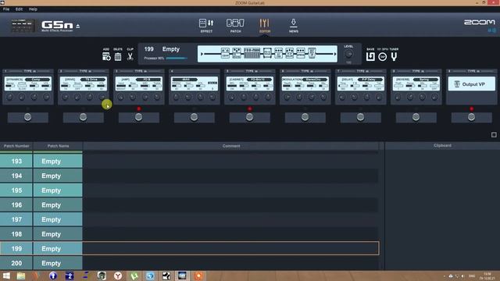Click the Clipboard panel header
Viewport: 500px width, 281px height.
442,146
